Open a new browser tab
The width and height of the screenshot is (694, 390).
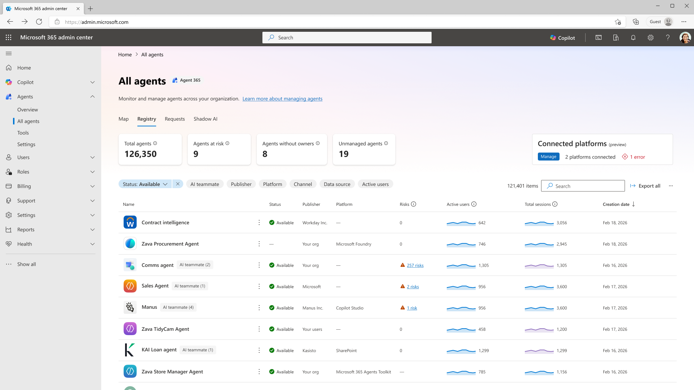point(90,9)
